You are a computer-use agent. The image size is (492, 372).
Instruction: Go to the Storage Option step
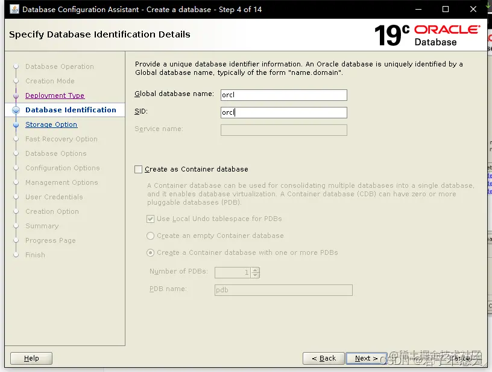tap(51, 124)
